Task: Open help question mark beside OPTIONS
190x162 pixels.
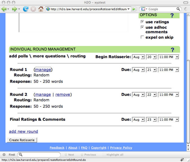Action: tap(172, 15)
